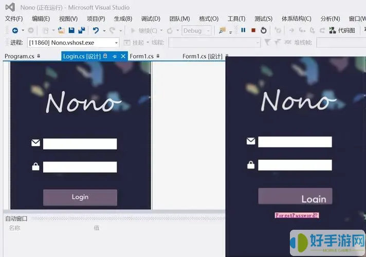The image size is (366, 257).
Task: Open the 生成(B) menu
Action: tap(123, 19)
